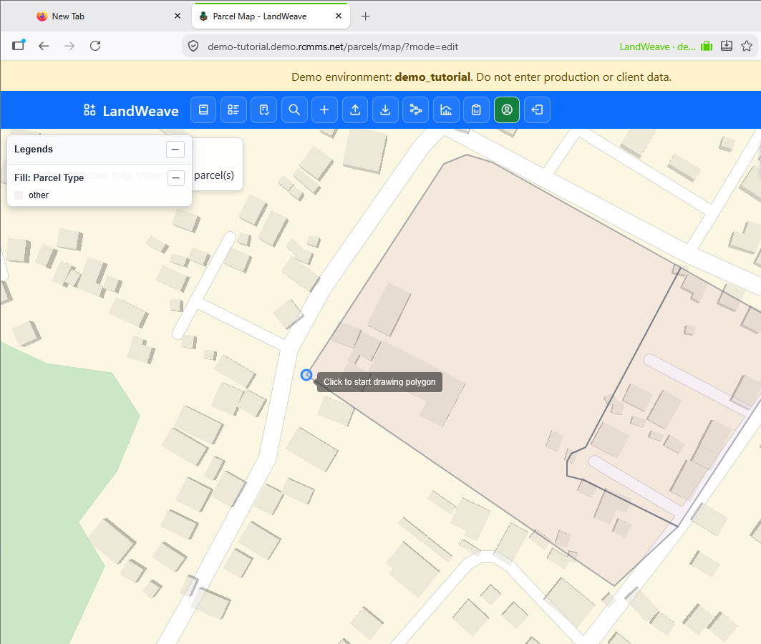The image size is (761, 644).
Task: Click the LandWeave logo link
Action: click(x=131, y=111)
